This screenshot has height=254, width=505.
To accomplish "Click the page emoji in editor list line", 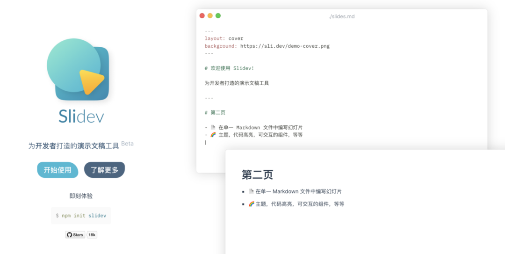I will point(213,127).
